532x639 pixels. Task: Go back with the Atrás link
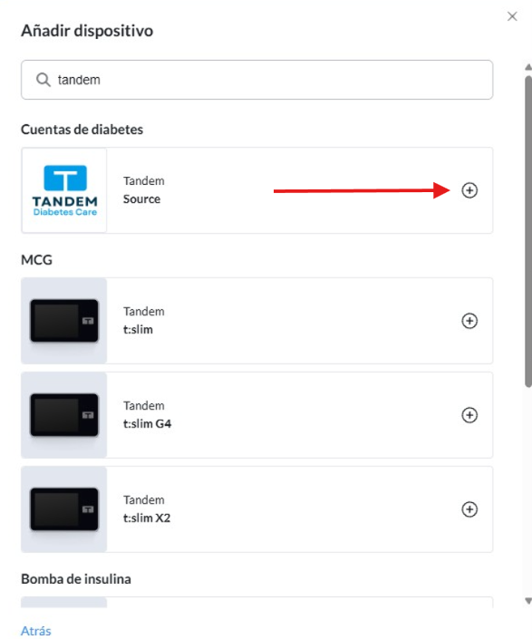(36, 631)
